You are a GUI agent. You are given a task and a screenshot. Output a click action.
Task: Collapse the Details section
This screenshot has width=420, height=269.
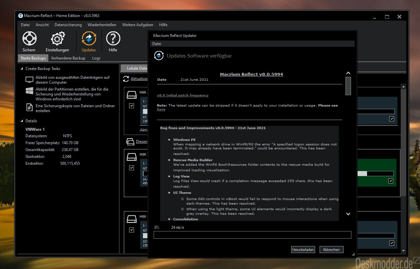(x=22, y=121)
